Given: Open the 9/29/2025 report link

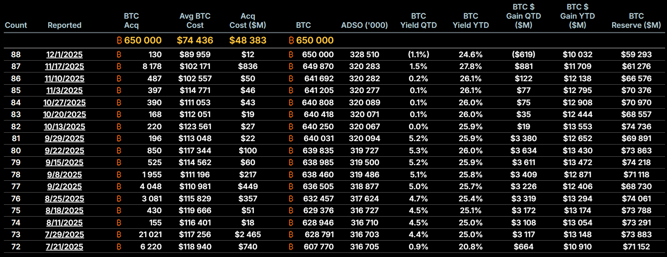Looking at the screenshot, I should pyautogui.click(x=65, y=138).
